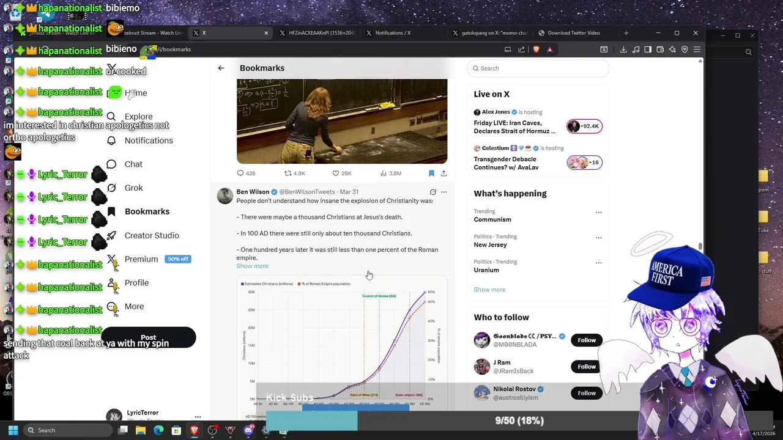Switch to HFZinACXEAAKnPI image tab
The image size is (783, 440).
[317, 33]
